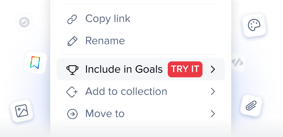The width and height of the screenshot is (283, 137).
Task: Select the Copy link menu entry
Action: tap(141, 19)
